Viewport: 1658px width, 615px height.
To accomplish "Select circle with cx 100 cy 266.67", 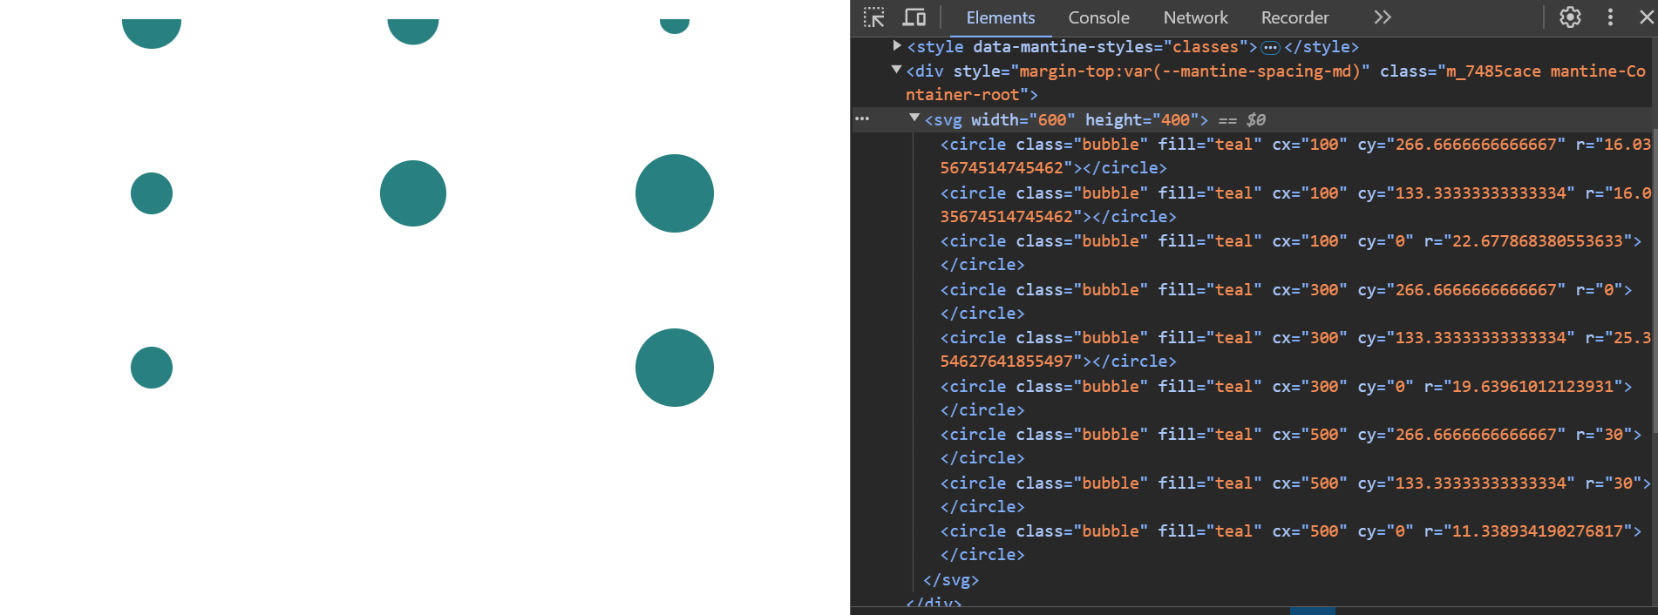I will tap(1295, 156).
